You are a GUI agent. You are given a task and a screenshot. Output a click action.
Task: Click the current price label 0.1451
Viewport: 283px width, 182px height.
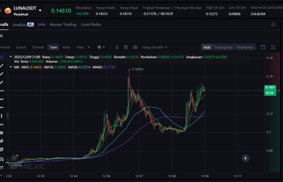click(270, 88)
